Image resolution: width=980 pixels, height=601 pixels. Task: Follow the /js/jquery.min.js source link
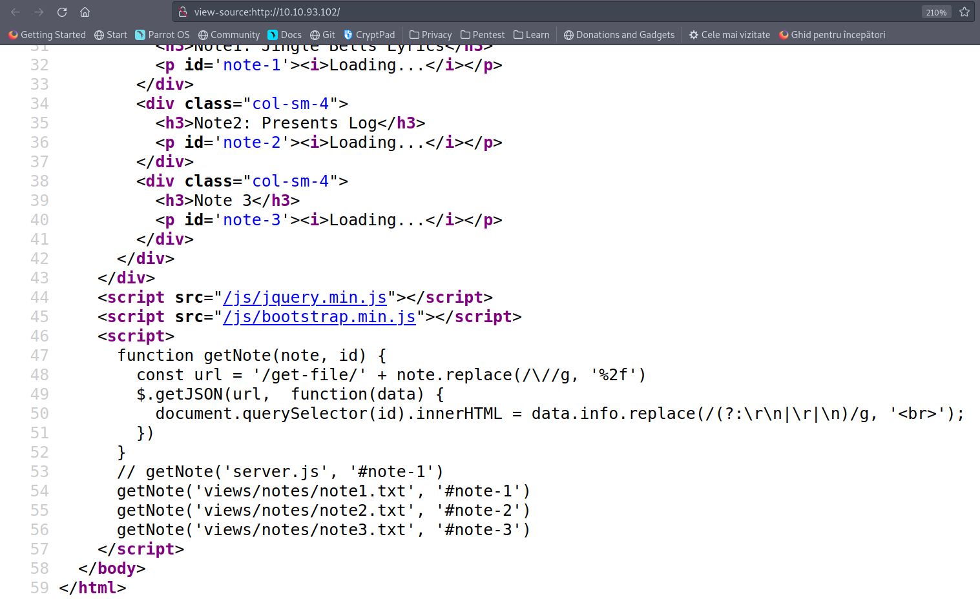pyautogui.click(x=304, y=298)
